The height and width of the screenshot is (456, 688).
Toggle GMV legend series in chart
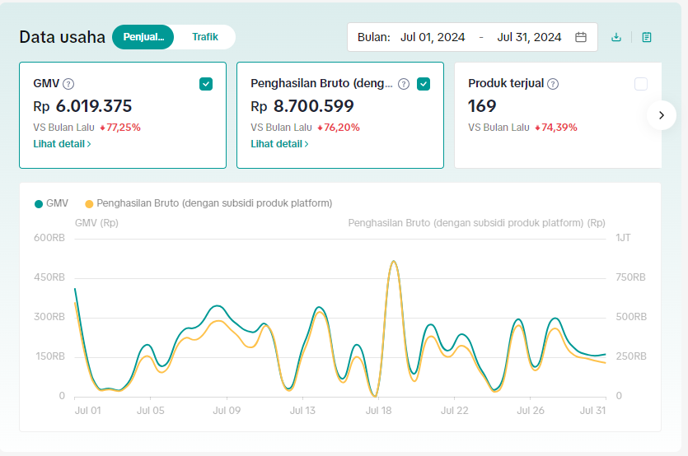(51, 203)
